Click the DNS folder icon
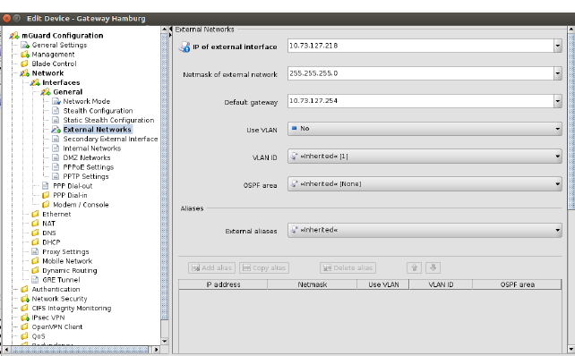This screenshot has width=575, height=356. pos(35,233)
